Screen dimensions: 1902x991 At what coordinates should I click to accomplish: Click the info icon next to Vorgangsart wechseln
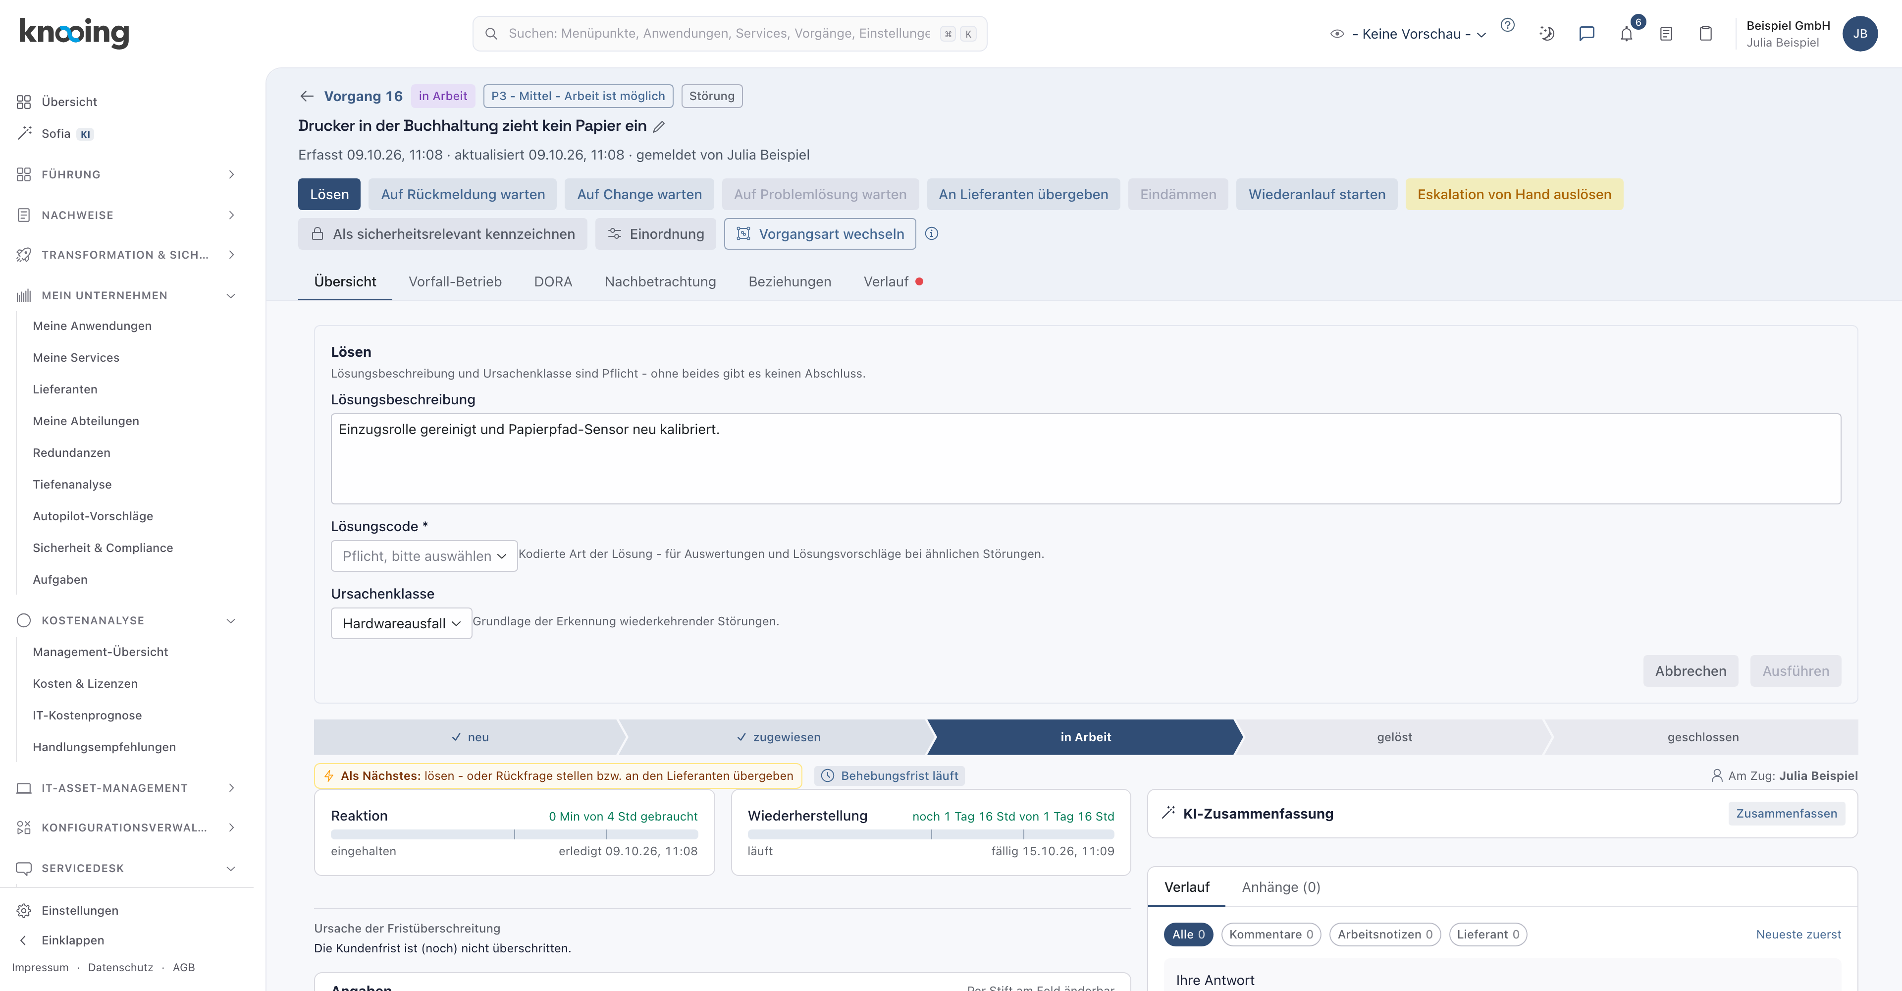pos(932,233)
